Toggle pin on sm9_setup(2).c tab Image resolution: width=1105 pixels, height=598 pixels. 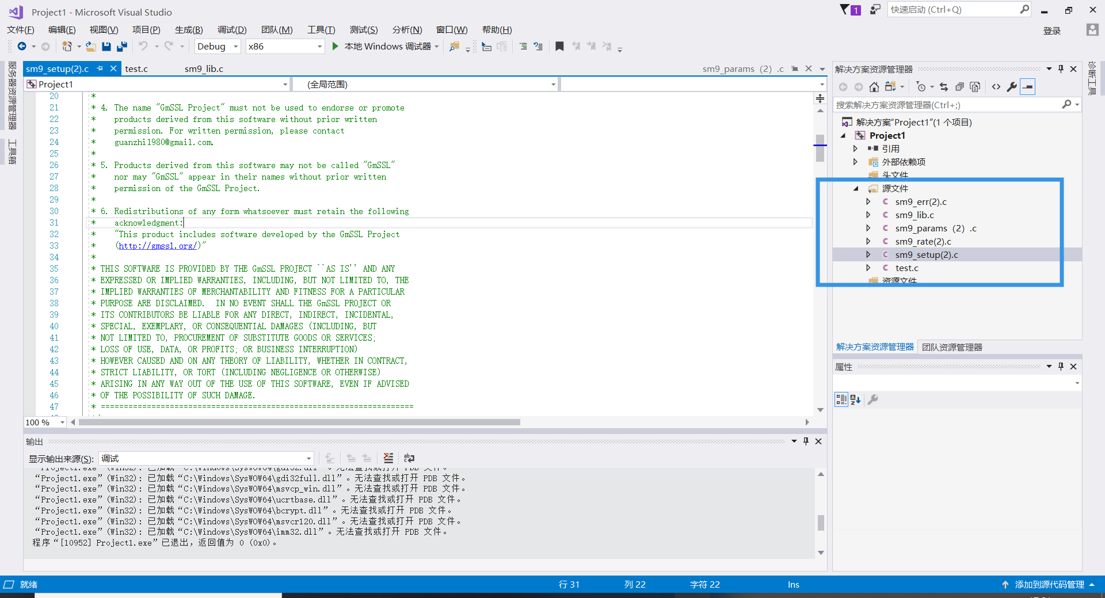point(100,68)
